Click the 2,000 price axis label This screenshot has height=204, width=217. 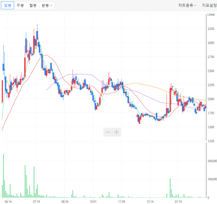point(211,99)
